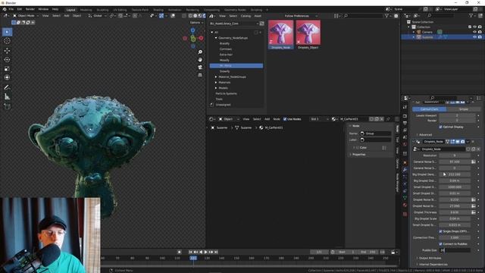Expand the Material_NodeGroups catalog
Screen dimensions: 485x273
tap(216, 77)
